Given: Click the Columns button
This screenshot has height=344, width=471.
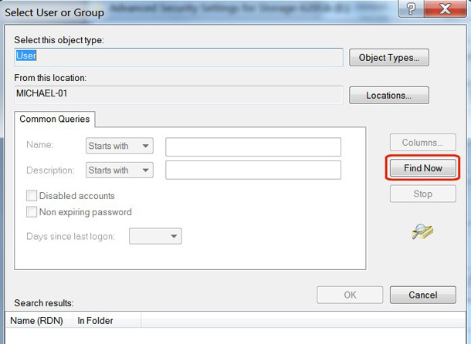Looking at the screenshot, I should click(x=423, y=143).
